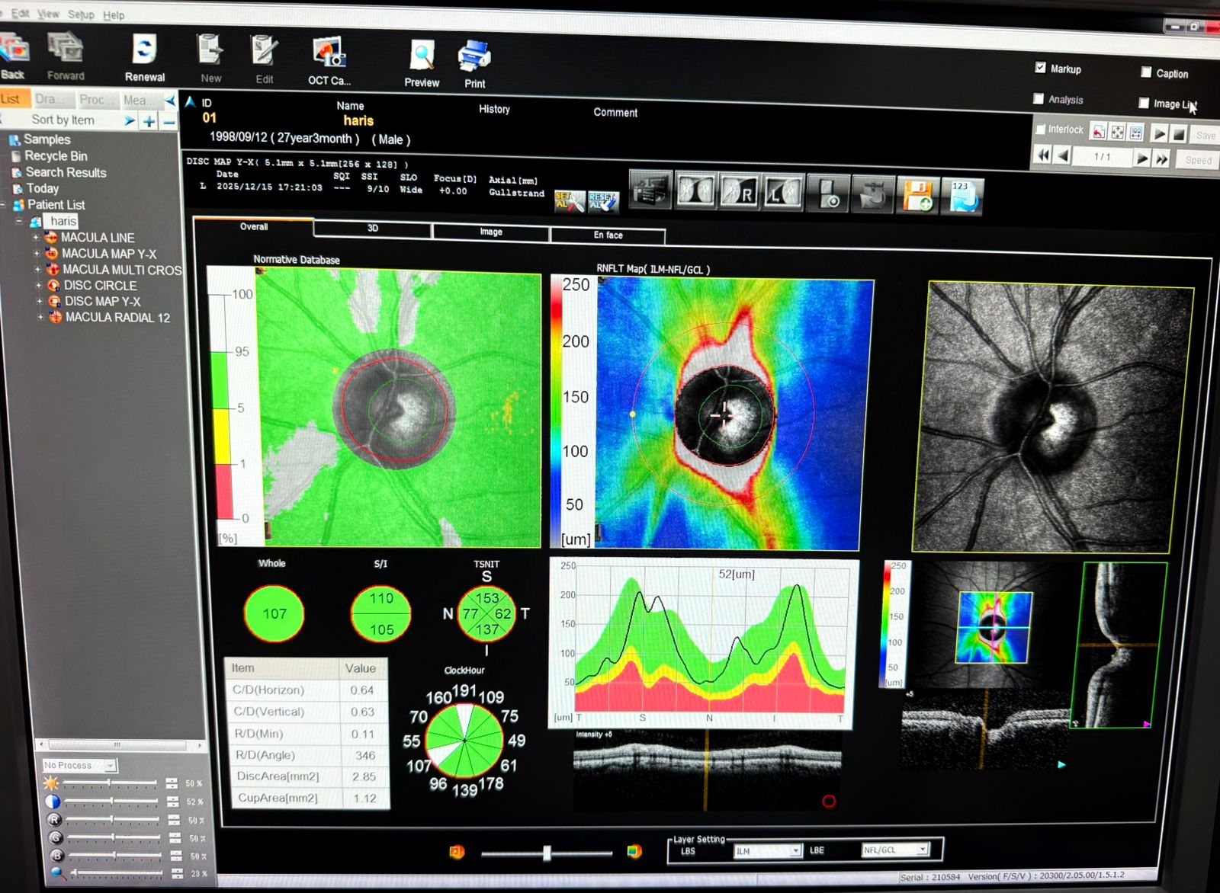Click the orange floppy disk save icon
This screenshot has height=893, width=1220.
pyautogui.click(x=918, y=195)
